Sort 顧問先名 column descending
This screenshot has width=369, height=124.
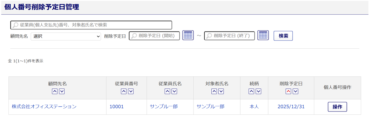pos(62,91)
